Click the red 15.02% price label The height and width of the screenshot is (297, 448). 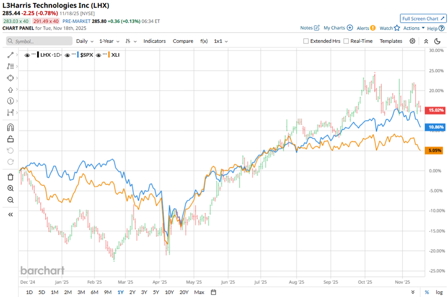[435, 110]
